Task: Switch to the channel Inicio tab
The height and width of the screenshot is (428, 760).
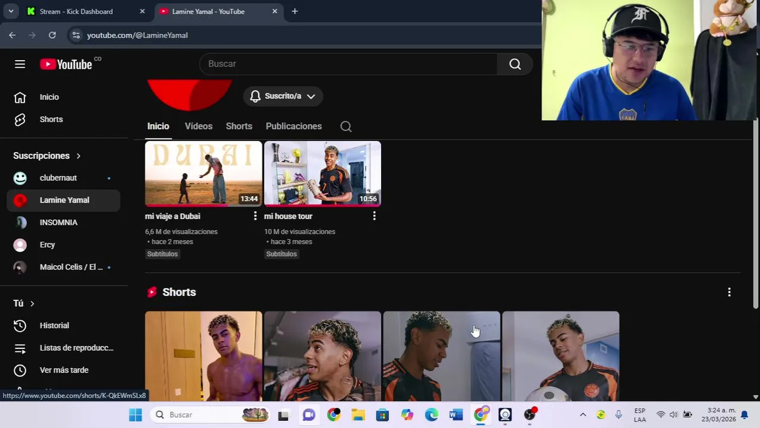Action: [x=158, y=126]
